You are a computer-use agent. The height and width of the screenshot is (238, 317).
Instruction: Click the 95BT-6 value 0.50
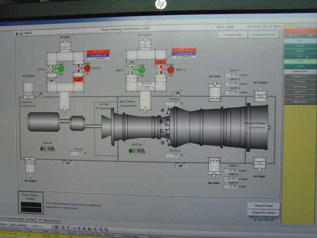230,186
